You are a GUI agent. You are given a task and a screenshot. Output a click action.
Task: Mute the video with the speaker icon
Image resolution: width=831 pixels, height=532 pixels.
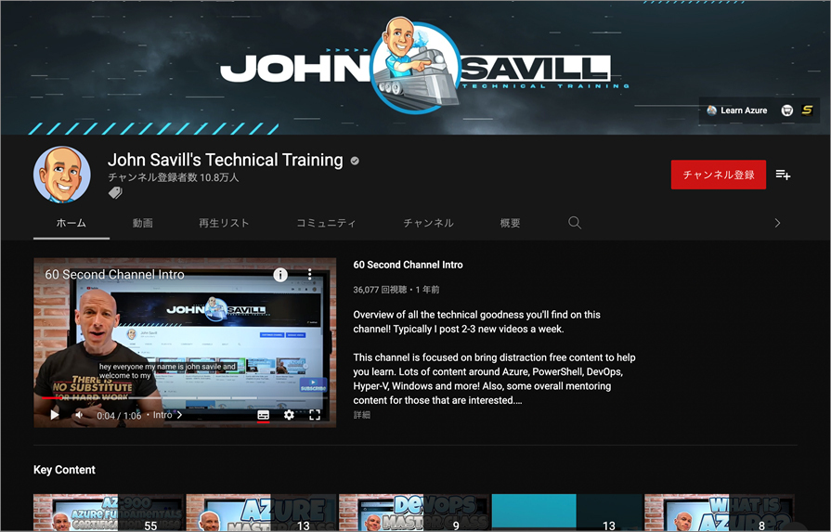(79, 415)
